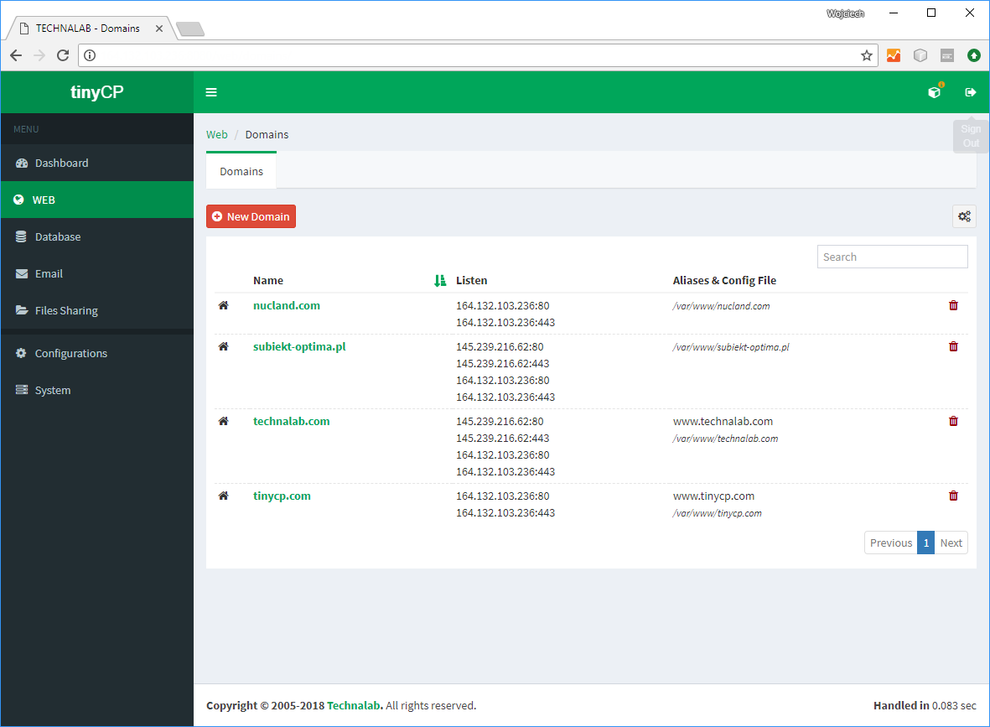Click the tinyCP logo
Screen dimensions: 990x727
(x=97, y=92)
